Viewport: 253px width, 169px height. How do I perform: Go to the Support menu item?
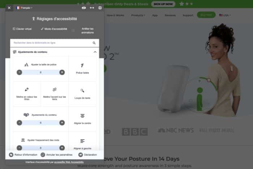click(188, 15)
